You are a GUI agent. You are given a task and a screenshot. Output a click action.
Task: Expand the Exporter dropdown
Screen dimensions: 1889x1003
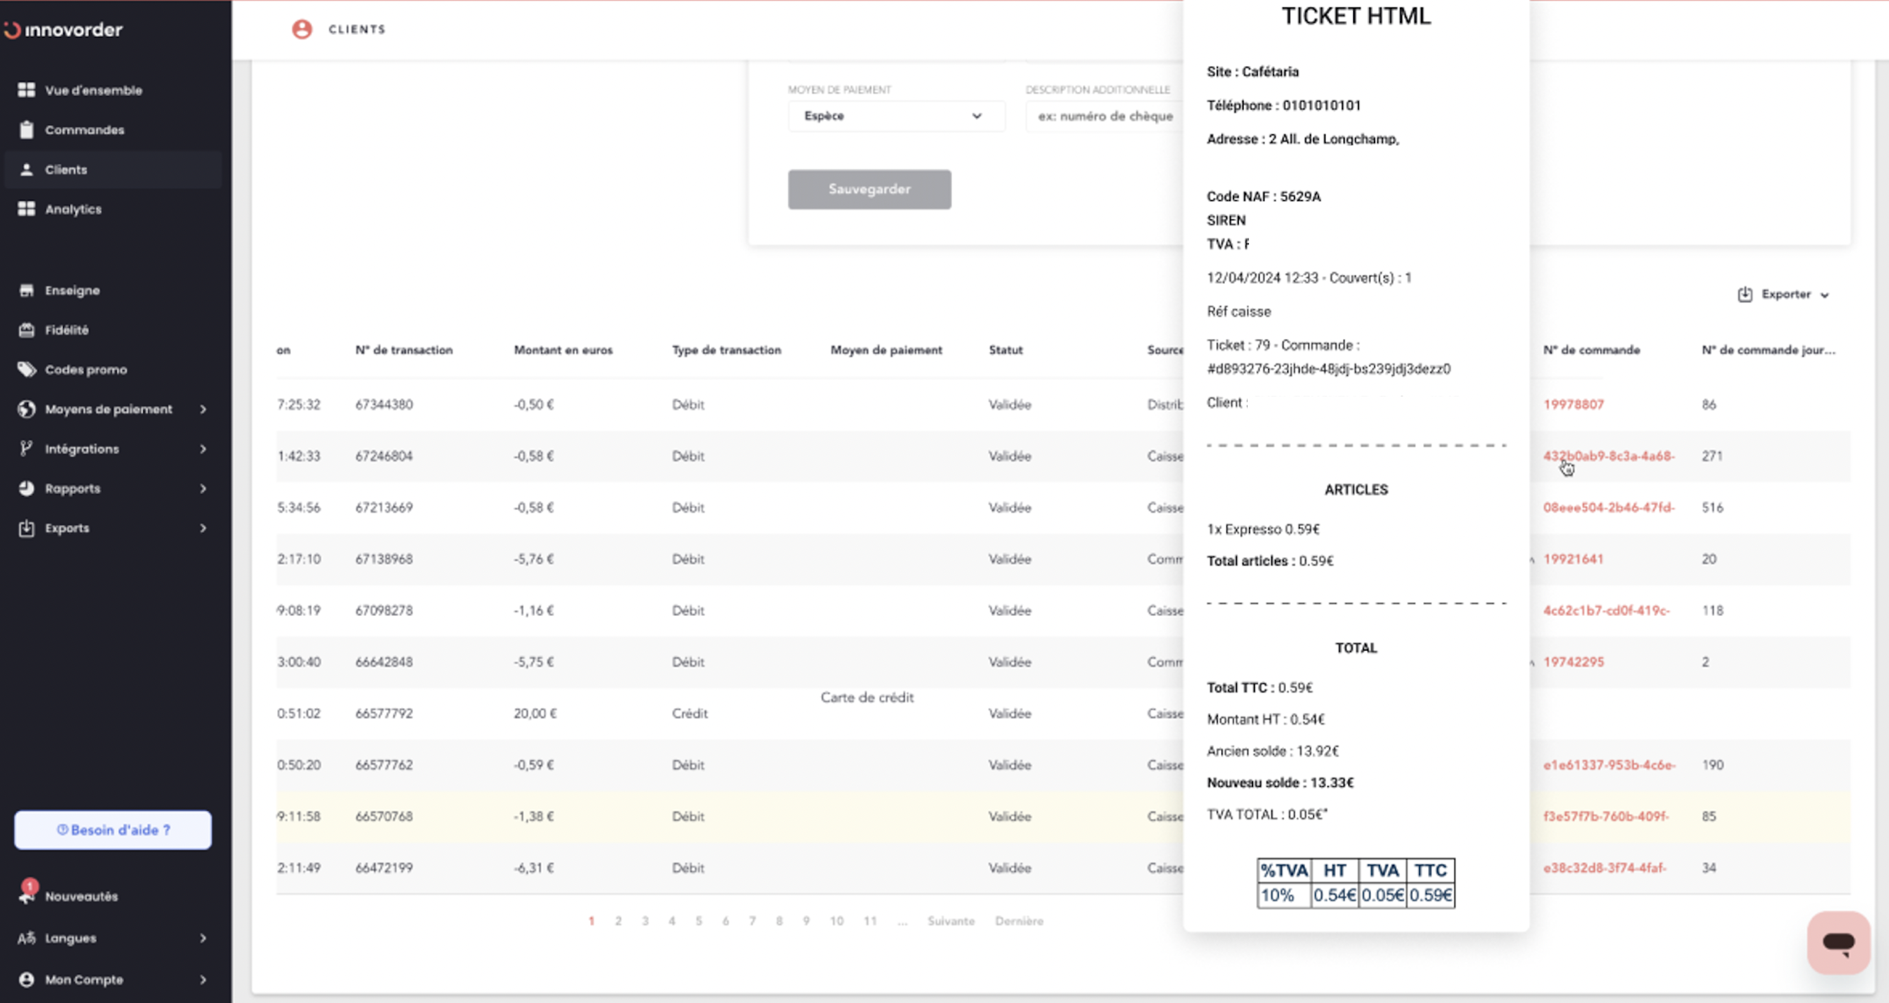point(1784,294)
